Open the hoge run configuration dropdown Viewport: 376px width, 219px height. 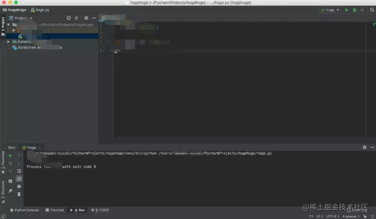[x=330, y=10]
